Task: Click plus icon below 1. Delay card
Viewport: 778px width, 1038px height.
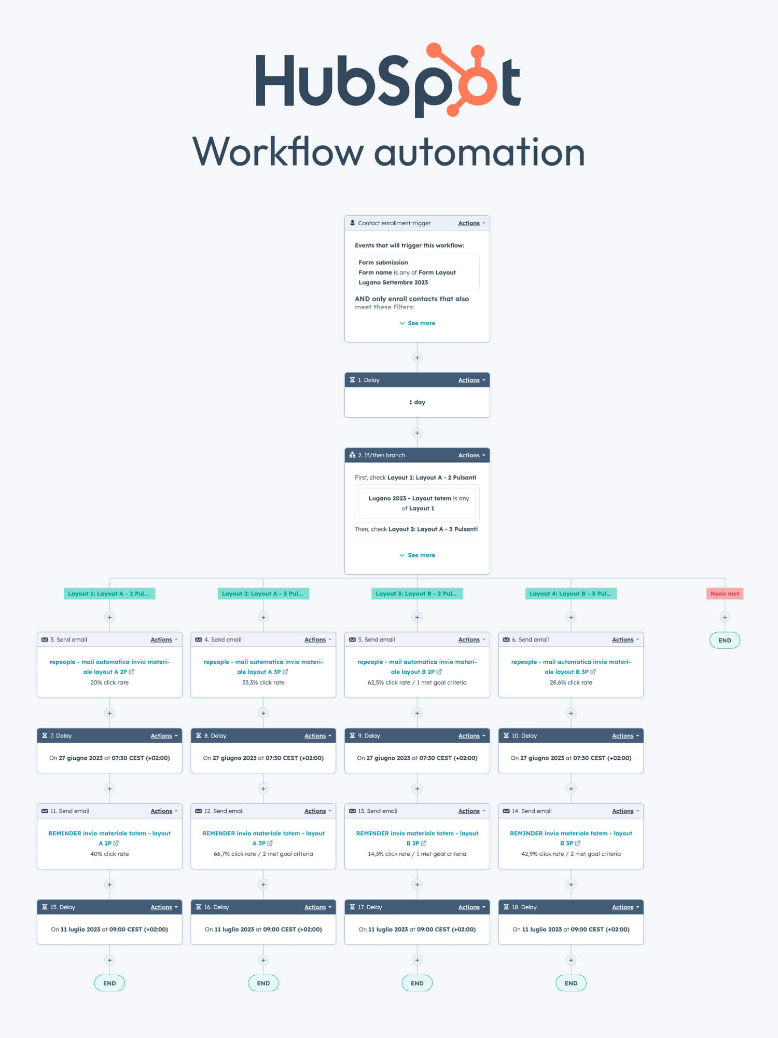Action: 417,433
